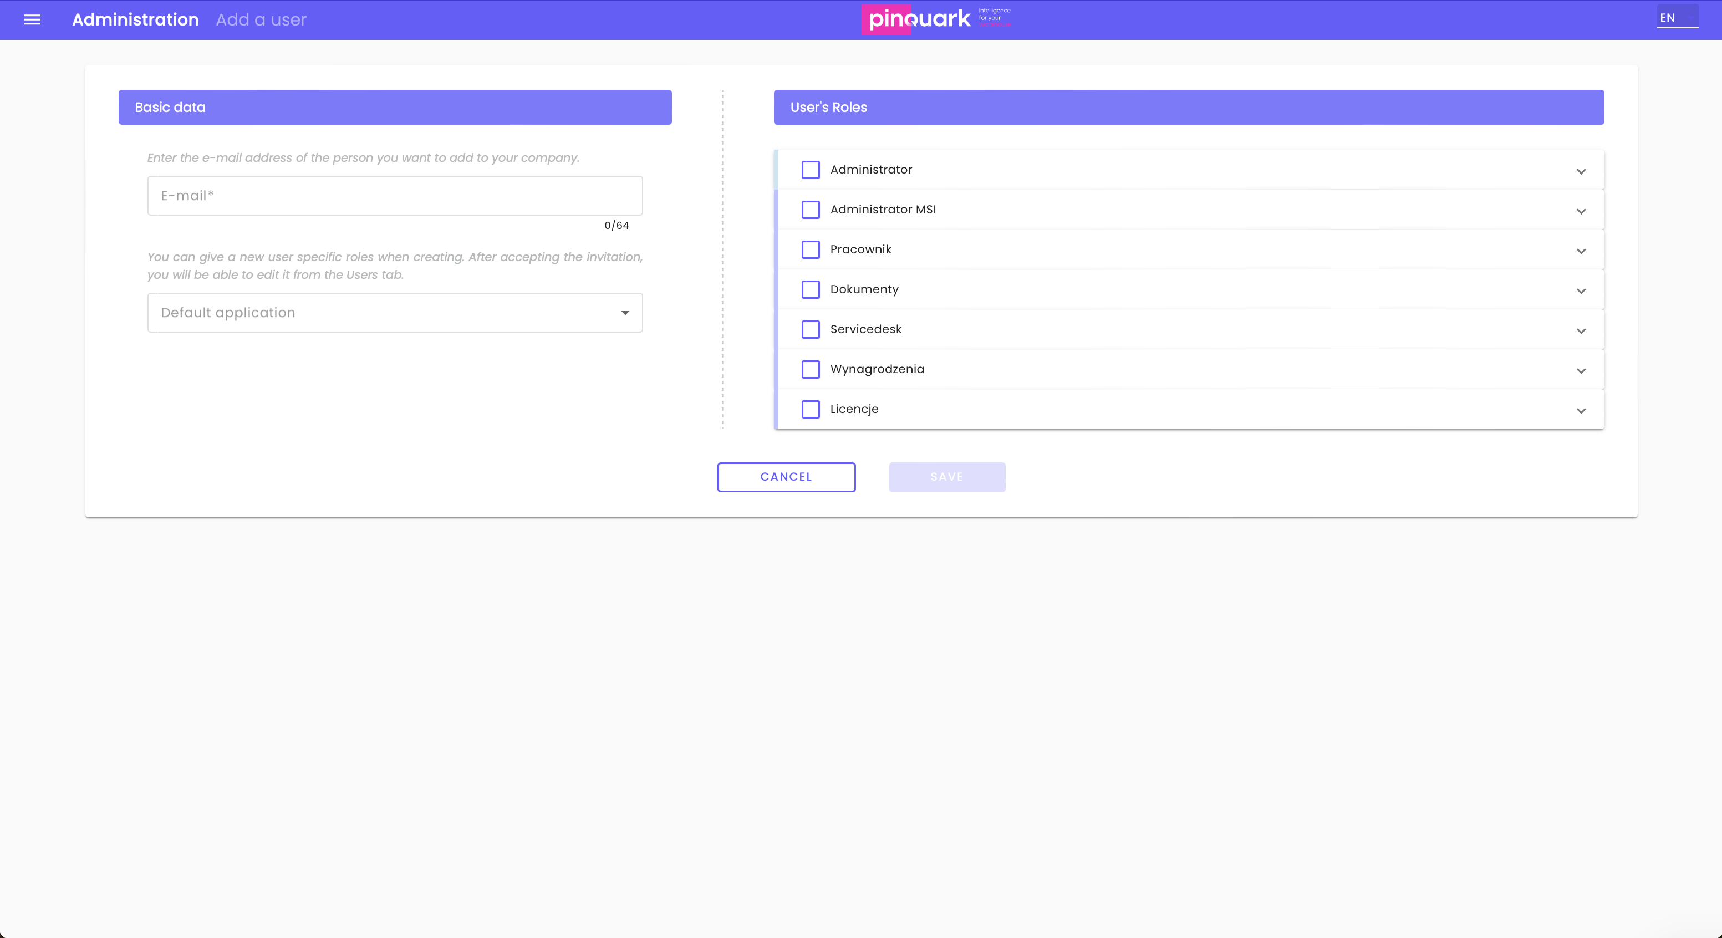1722x938 pixels.
Task: Expand the Administrator MSI role chevron
Action: [1581, 211]
